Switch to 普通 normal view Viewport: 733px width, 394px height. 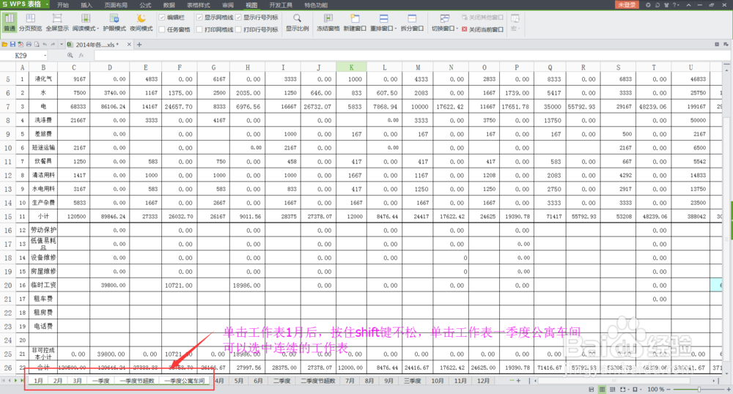click(x=10, y=23)
